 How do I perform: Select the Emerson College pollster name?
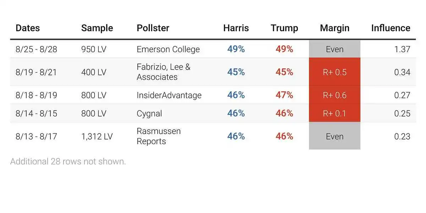tap(168, 49)
